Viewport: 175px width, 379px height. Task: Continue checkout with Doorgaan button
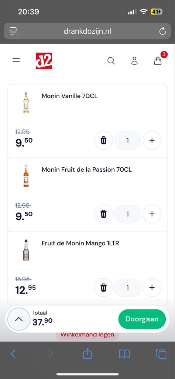pos(142,319)
